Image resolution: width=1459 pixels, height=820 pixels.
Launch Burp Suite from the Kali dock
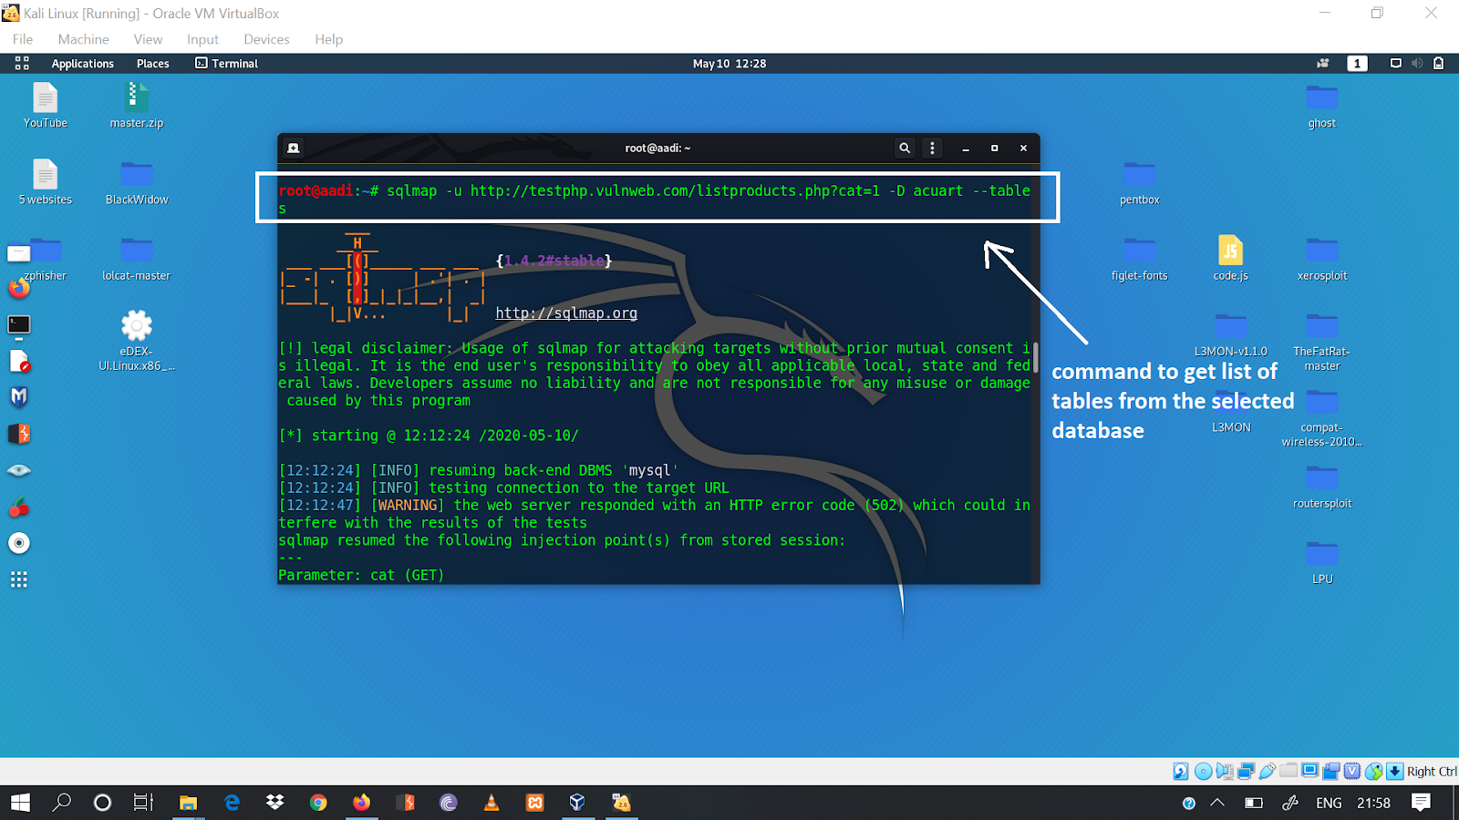pos(19,434)
